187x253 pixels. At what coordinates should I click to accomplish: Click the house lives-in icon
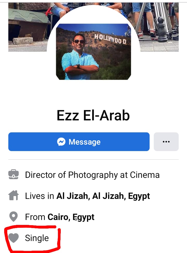pos(14,195)
